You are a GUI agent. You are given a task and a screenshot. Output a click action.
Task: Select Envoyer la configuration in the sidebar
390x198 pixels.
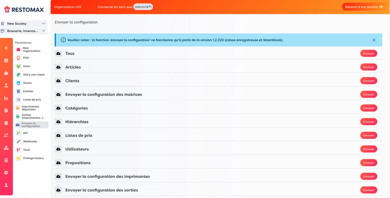tap(31, 125)
